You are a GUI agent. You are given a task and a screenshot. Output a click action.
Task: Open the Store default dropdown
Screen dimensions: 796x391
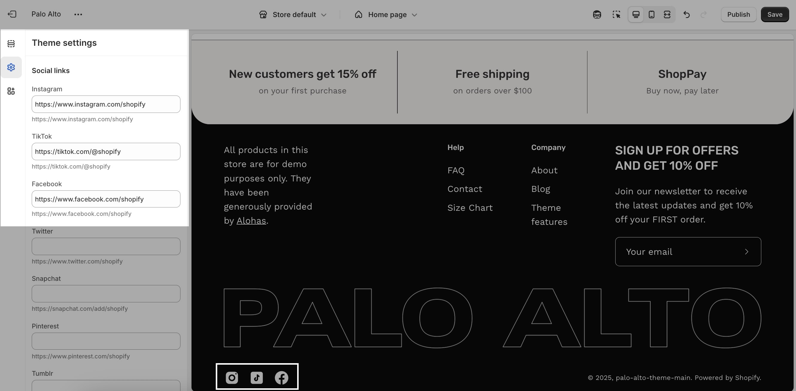(x=293, y=15)
